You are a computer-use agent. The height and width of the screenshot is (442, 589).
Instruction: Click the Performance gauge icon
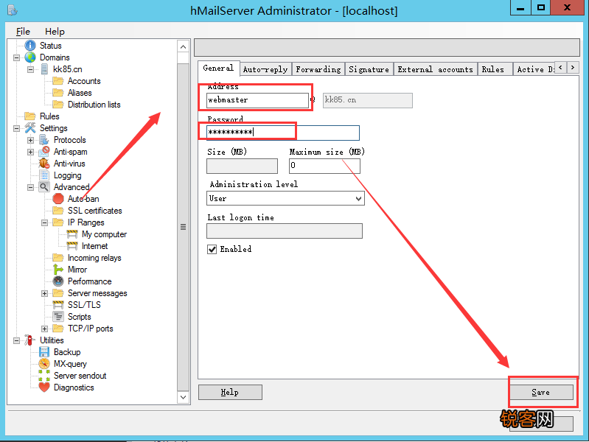click(x=58, y=281)
